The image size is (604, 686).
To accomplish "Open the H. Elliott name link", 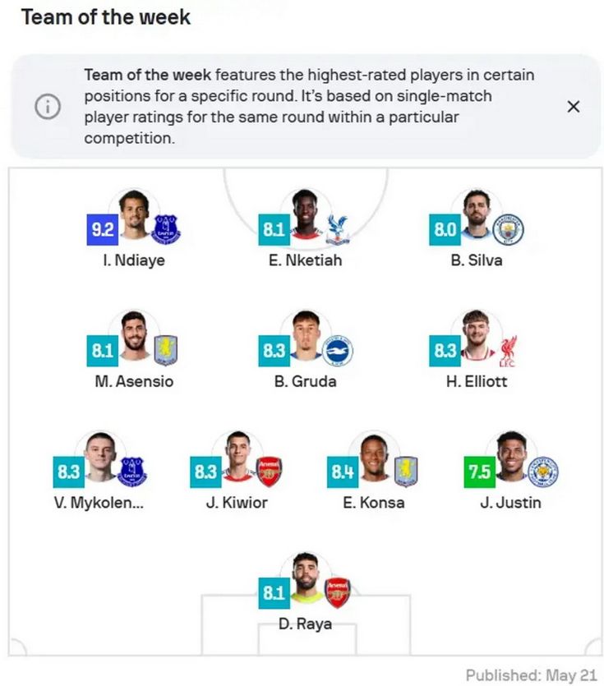I will (477, 381).
